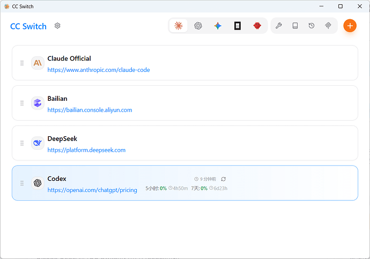Click the 5小时 usage 0% value
370x259 pixels.
click(x=164, y=188)
